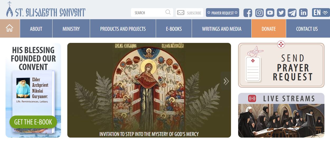
Task: Click the St. Elisabeth Convent logo
Action: coord(46,10)
